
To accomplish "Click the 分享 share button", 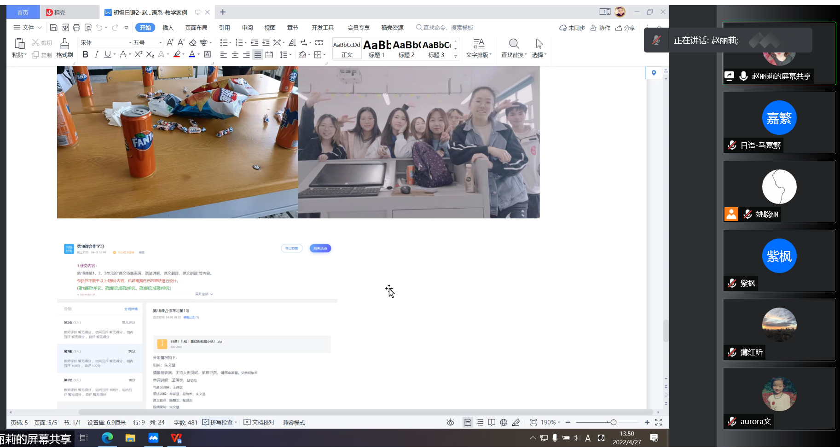I will pos(625,28).
